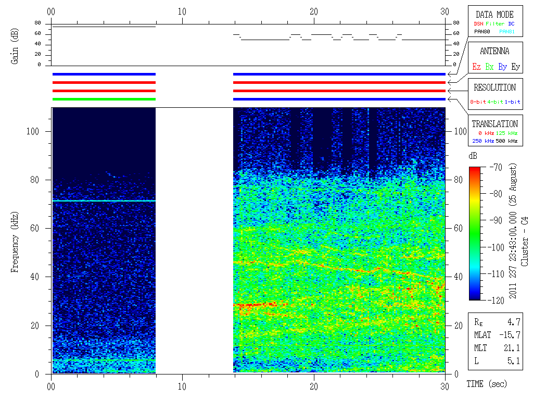
Task: Click the bright green-yellow second spectrogram segment
Action: 339,241
